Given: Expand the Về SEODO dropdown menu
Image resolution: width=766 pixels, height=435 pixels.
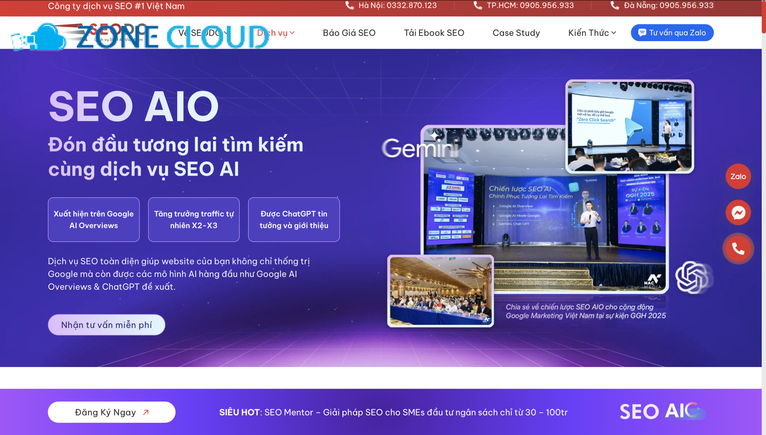Looking at the screenshot, I should pos(203,33).
